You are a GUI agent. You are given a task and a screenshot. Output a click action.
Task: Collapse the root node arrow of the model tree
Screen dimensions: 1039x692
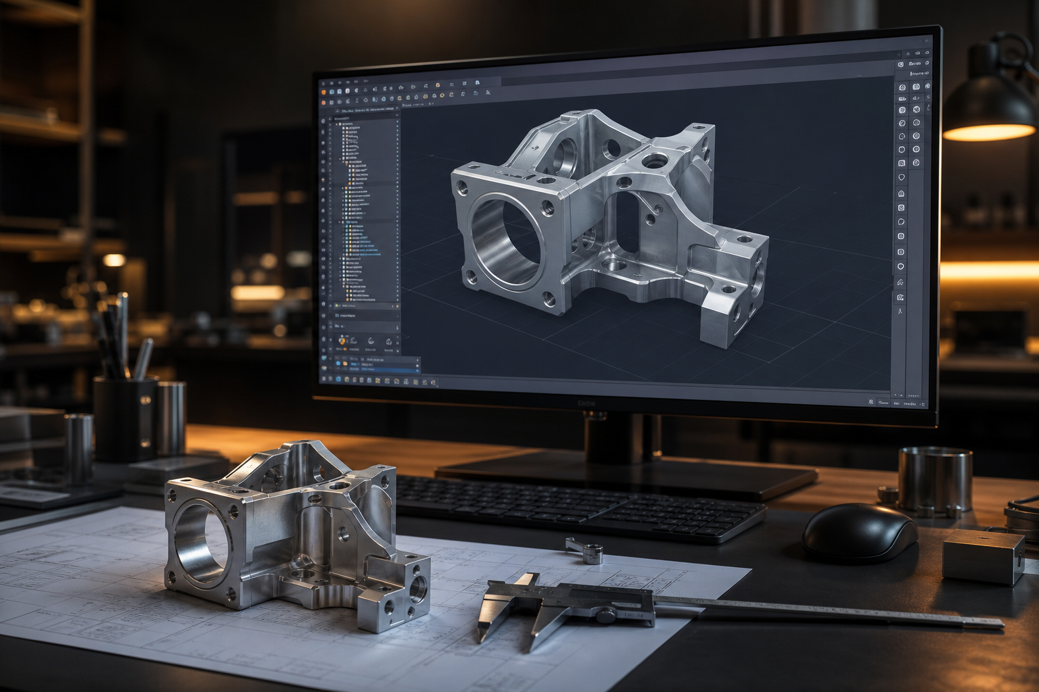pyautogui.click(x=336, y=124)
